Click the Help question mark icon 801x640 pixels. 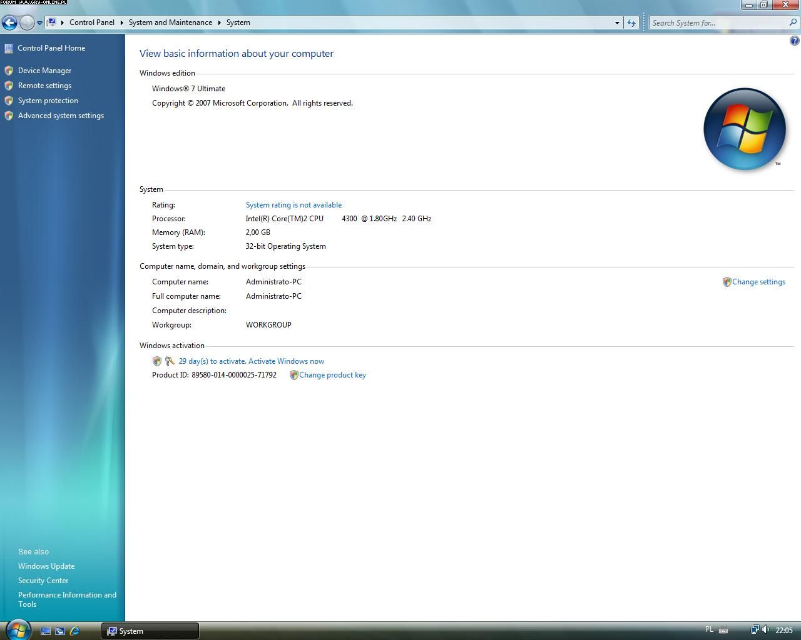[794, 41]
